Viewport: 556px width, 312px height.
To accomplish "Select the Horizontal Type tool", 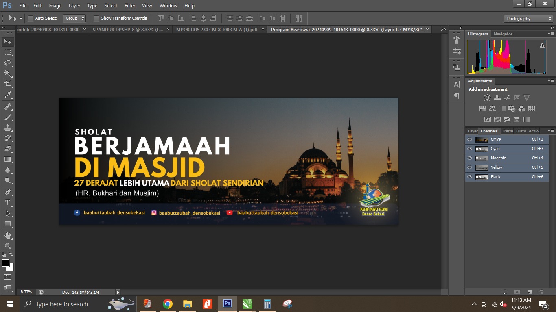I will (x=8, y=203).
